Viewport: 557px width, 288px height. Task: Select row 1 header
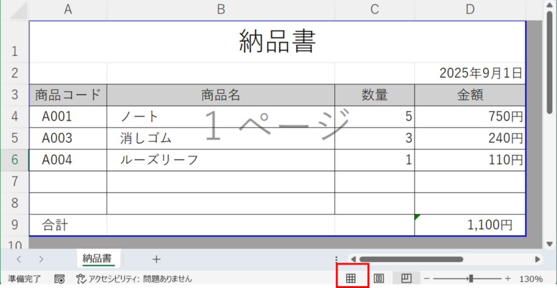14,41
